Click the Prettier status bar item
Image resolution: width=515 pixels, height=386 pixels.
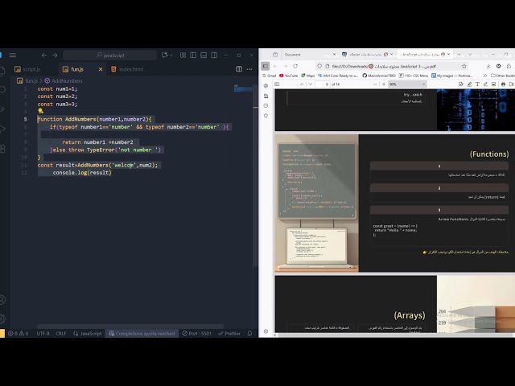[229, 334]
